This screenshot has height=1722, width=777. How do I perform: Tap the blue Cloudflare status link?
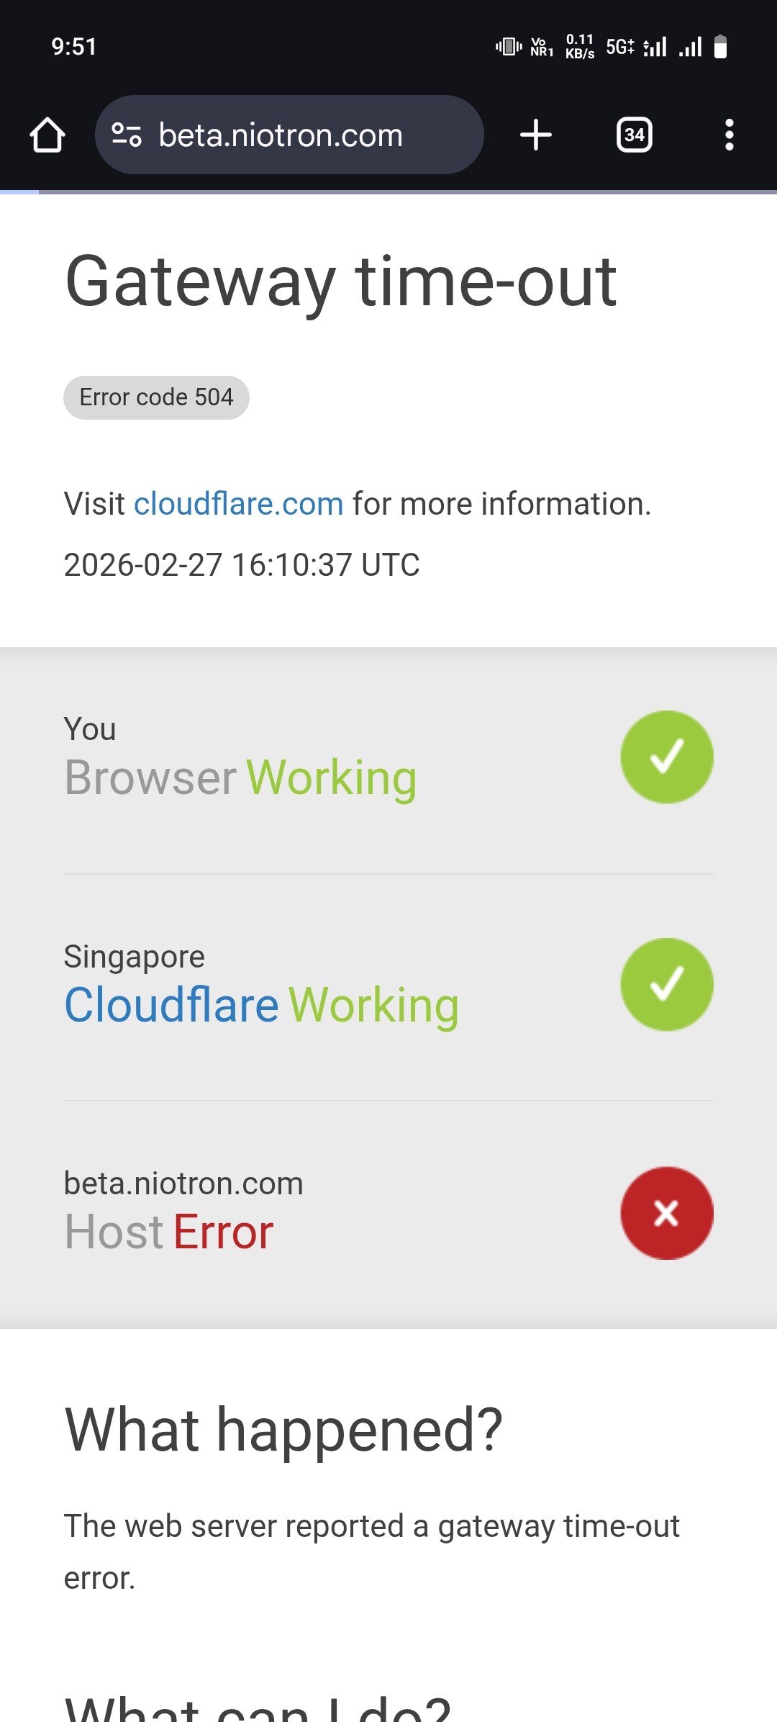pyautogui.click(x=171, y=1004)
